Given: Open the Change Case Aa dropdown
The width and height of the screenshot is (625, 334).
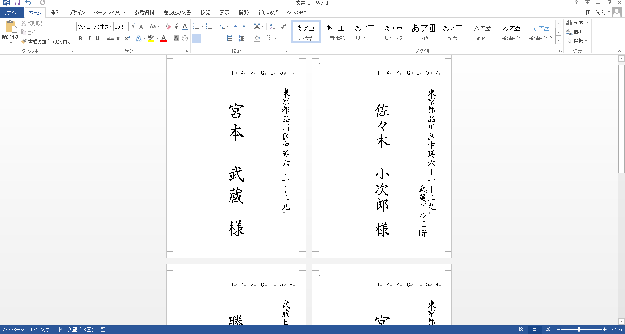Looking at the screenshot, I should 154,26.
